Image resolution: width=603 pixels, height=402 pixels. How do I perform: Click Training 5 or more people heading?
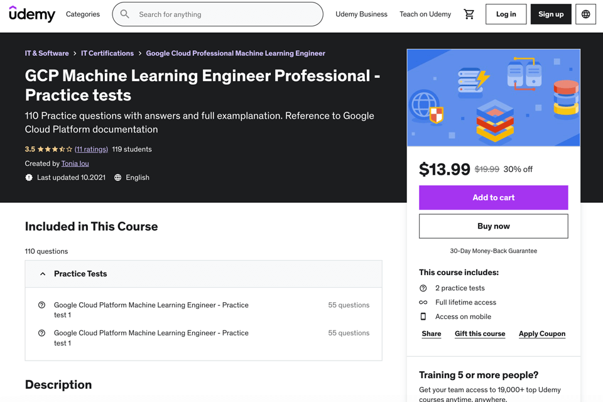[479, 375]
